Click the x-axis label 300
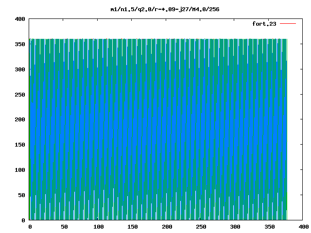This screenshot has height=233, width=311. tap(235, 227)
